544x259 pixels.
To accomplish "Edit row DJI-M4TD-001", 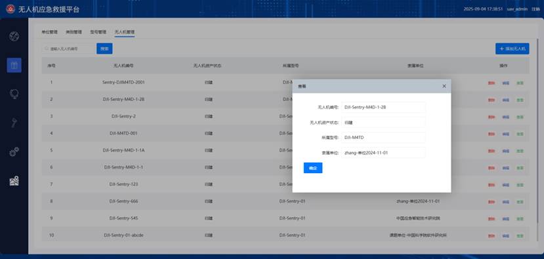I will [506, 134].
